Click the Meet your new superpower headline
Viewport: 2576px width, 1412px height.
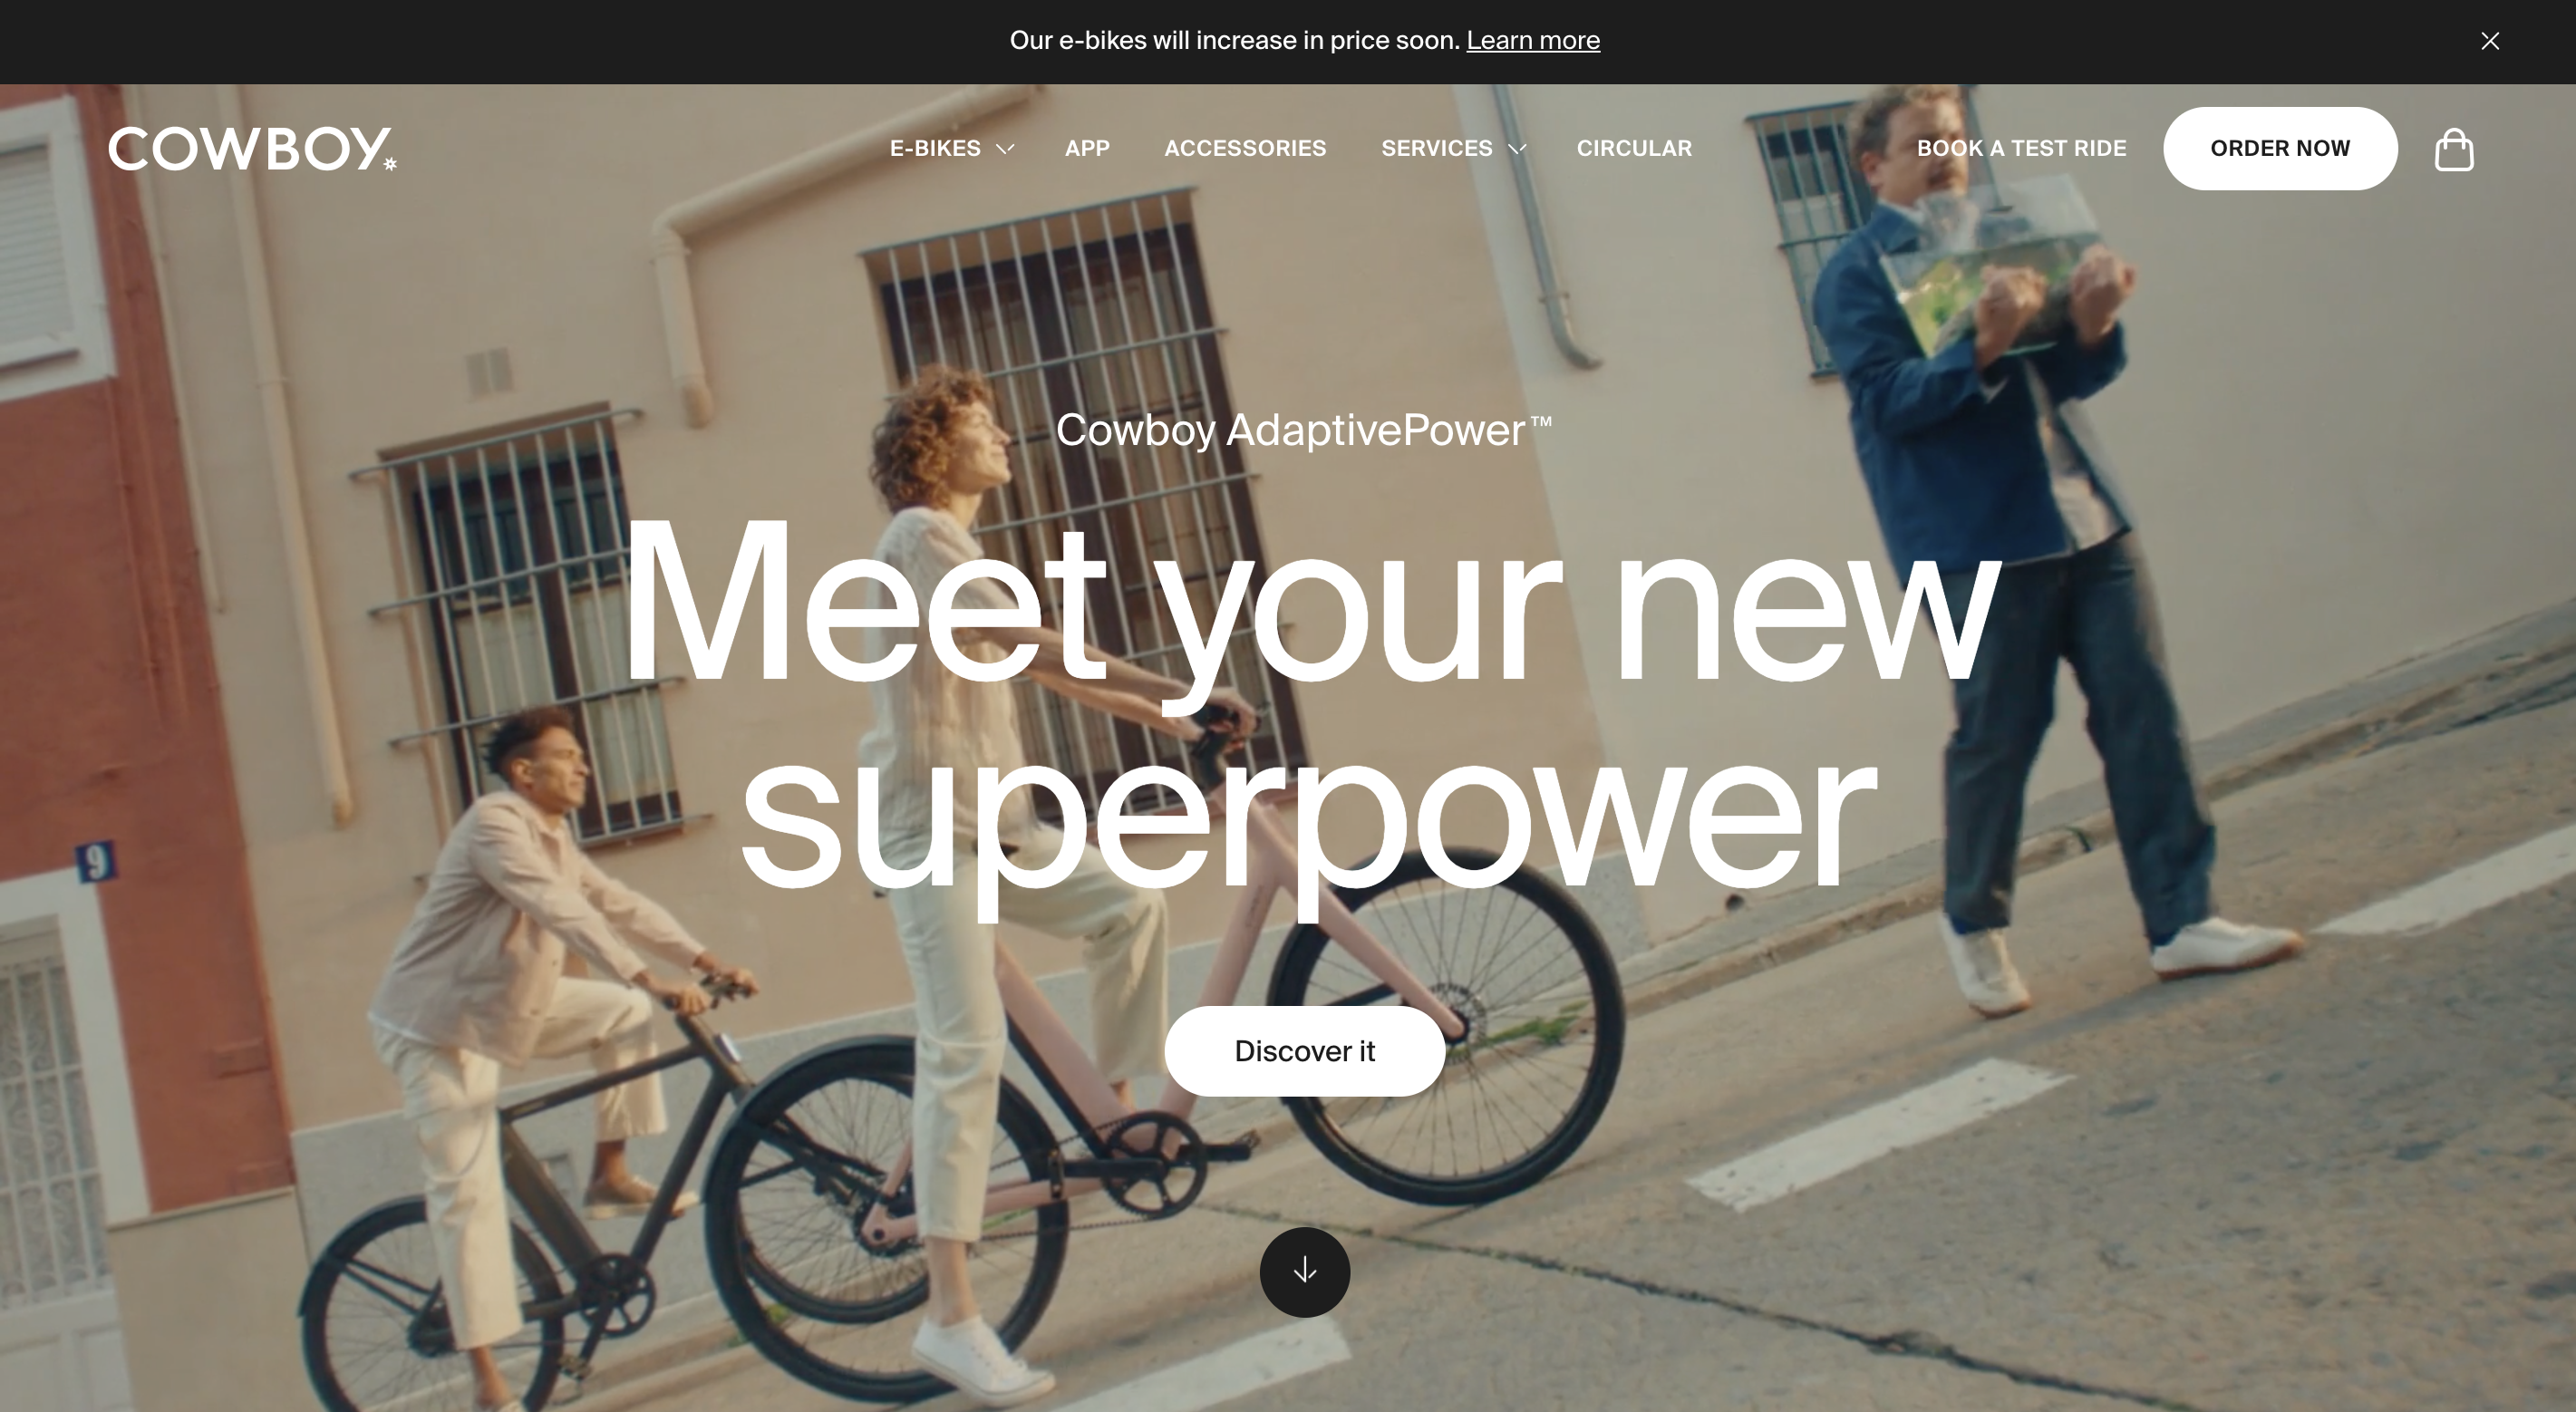pos(1310,705)
